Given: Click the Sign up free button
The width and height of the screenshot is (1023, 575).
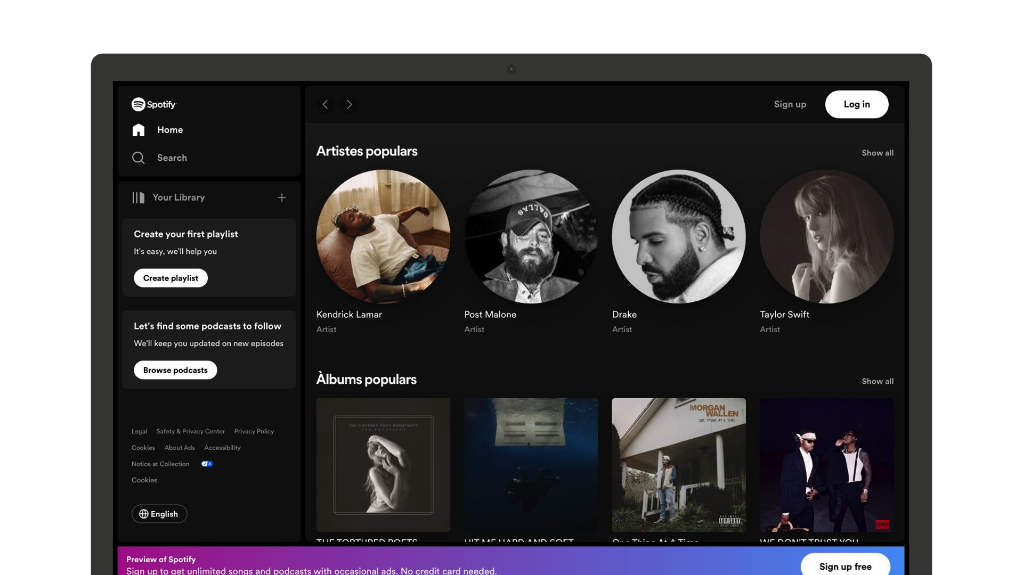Looking at the screenshot, I should [846, 566].
